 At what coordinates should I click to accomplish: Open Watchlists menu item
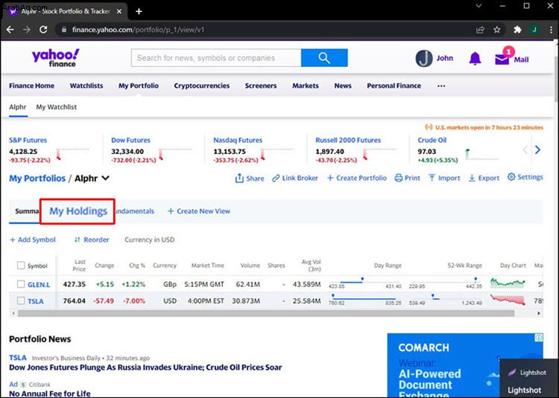[x=86, y=86]
